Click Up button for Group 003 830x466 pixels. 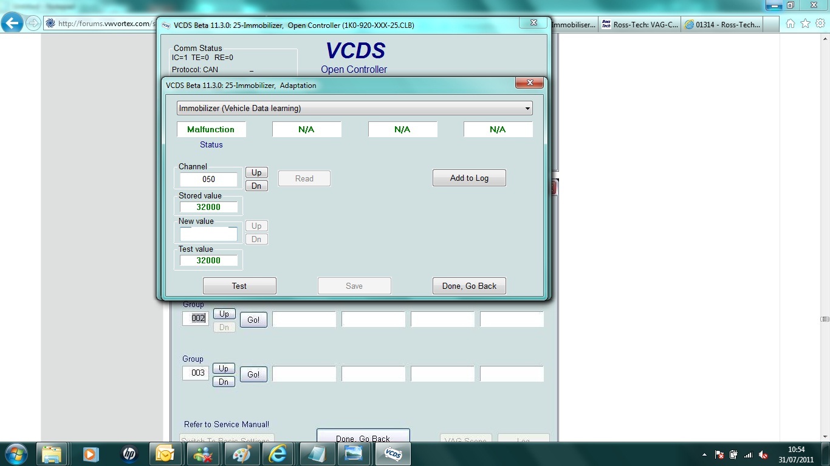click(224, 368)
